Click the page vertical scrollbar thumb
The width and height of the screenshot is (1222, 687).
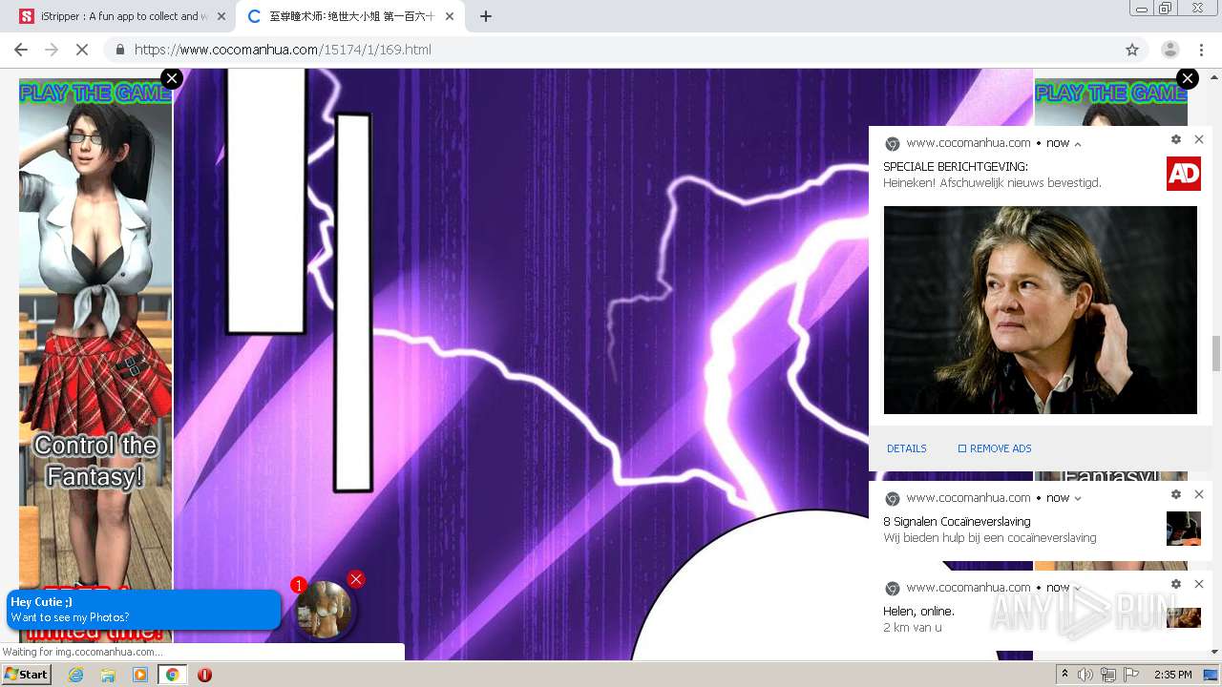pos(1215,353)
